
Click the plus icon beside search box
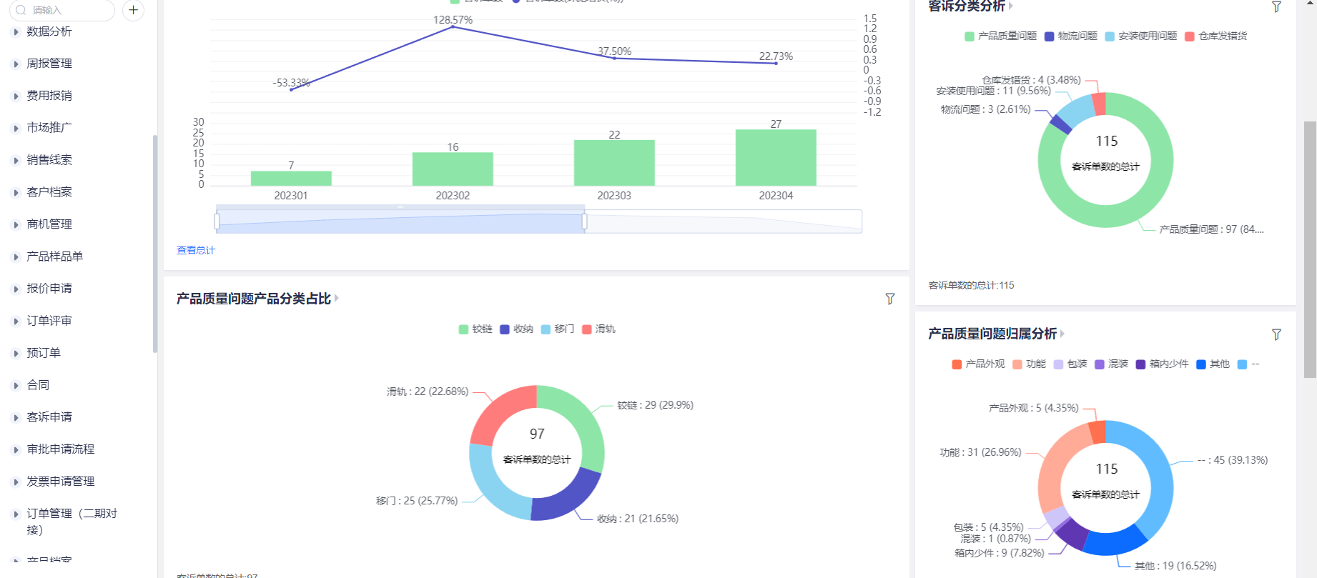pos(133,10)
